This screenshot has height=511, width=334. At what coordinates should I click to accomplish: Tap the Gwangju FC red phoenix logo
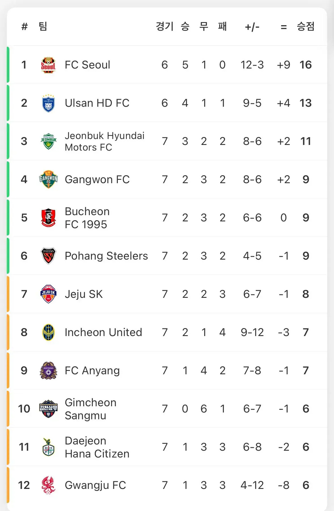pyautogui.click(x=48, y=485)
